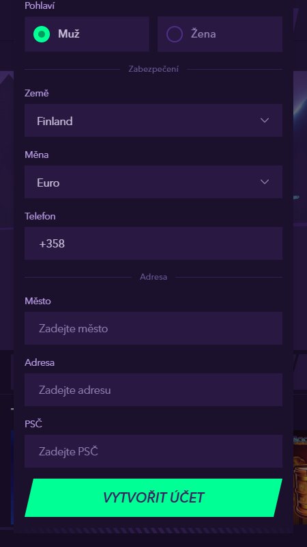307x547 pixels.
Task: Open the Země dropdown showing Finland
Action: pyautogui.click(x=153, y=120)
